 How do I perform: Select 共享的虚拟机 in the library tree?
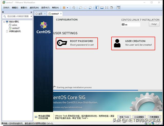(x=15, y=31)
